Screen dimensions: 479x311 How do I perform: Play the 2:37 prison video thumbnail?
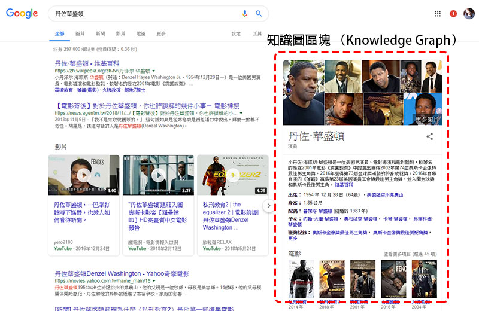[158, 175]
